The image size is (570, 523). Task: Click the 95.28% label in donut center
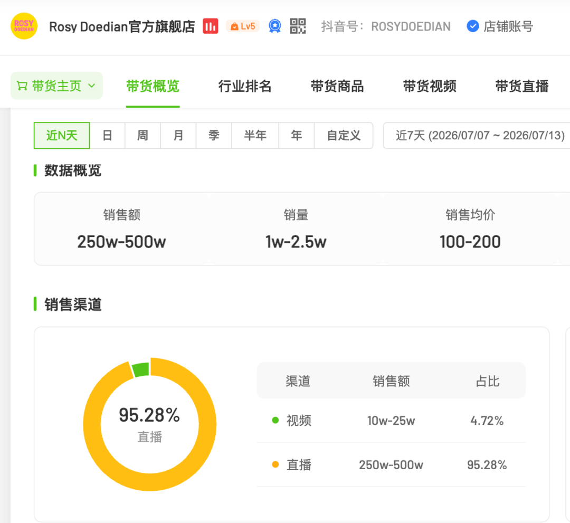tap(149, 415)
